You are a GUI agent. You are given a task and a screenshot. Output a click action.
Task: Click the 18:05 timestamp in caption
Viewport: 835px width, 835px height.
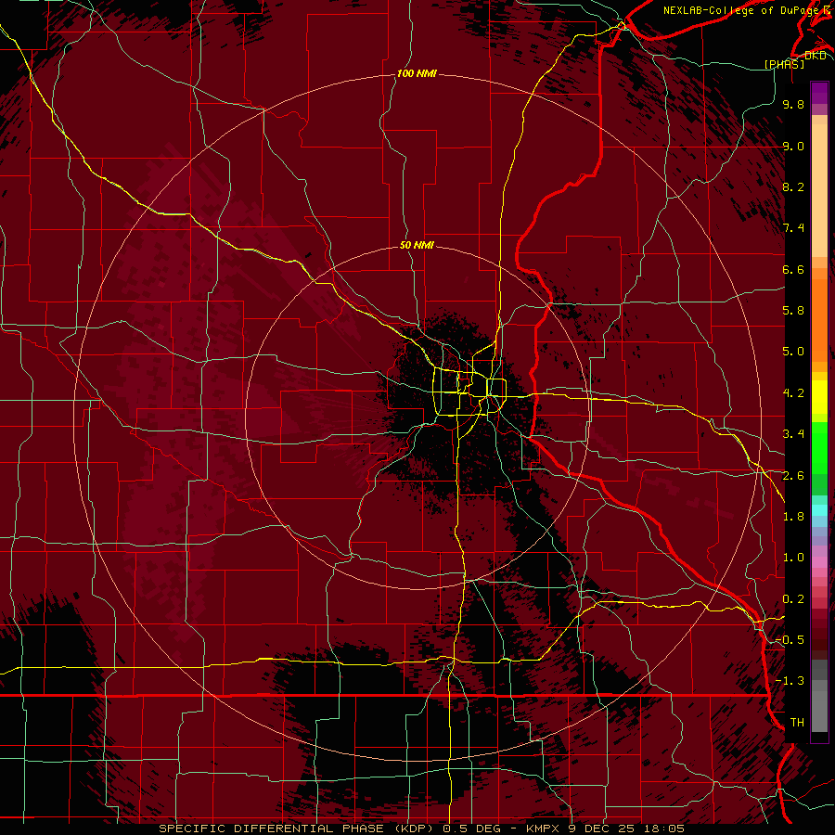(664, 829)
